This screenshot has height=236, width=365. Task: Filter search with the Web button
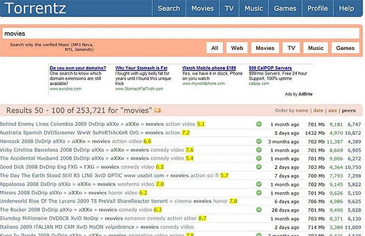click(x=237, y=48)
